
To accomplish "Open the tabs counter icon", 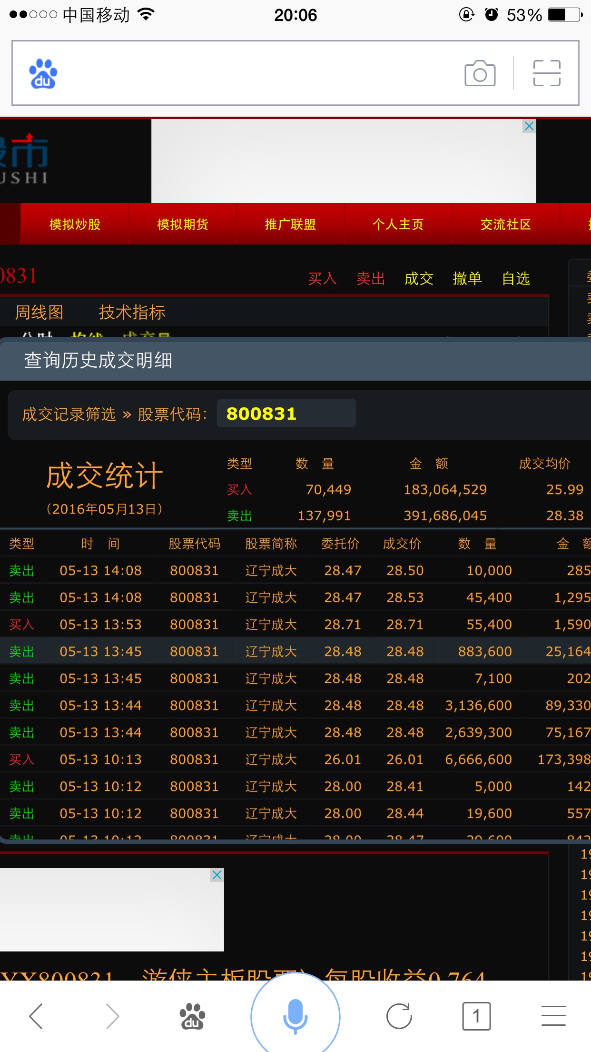I will coord(476,1016).
